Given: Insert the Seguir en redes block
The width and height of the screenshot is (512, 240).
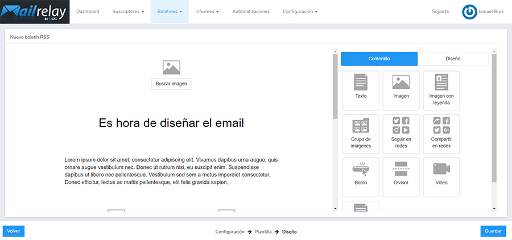Looking at the screenshot, I should (401, 134).
